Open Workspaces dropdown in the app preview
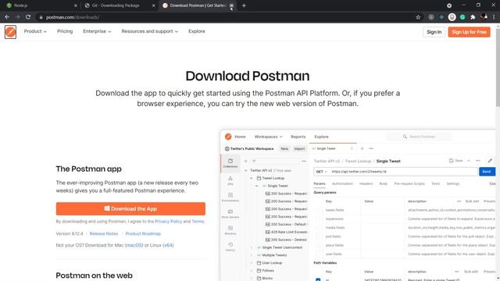The height and width of the screenshot is (281, 500). pyautogui.click(x=268, y=137)
